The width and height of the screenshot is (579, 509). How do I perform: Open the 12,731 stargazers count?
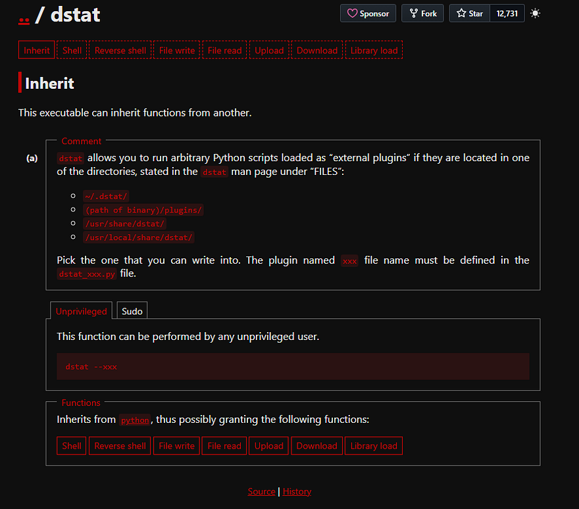[507, 13]
